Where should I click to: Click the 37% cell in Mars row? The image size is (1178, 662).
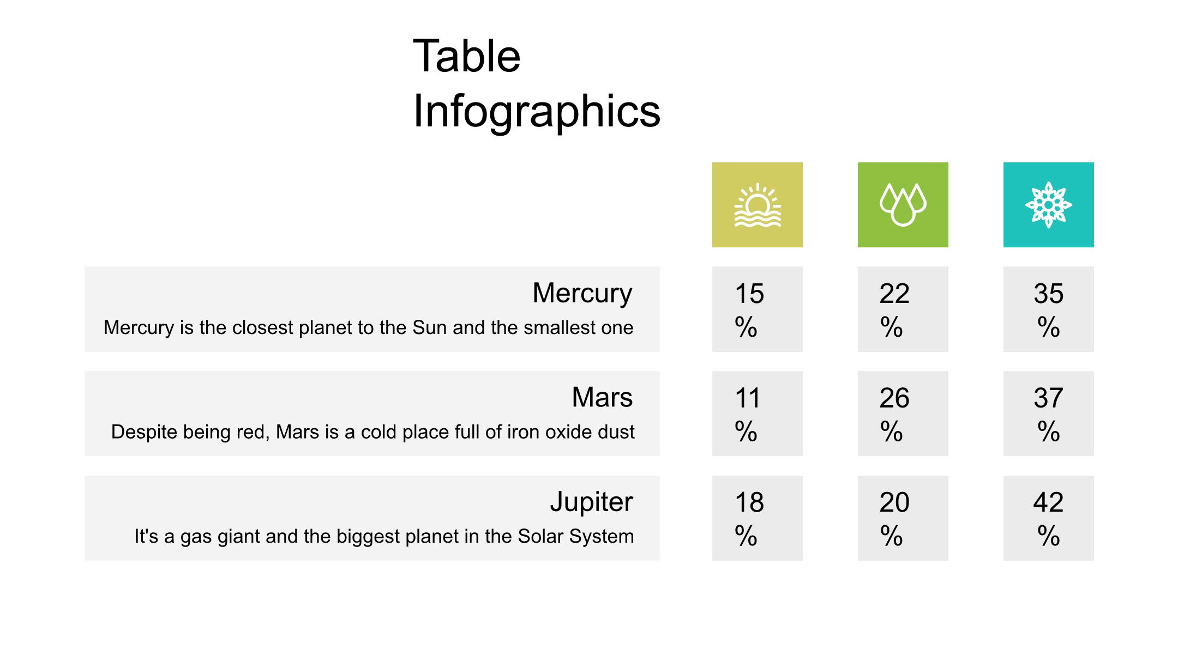pos(1048,414)
